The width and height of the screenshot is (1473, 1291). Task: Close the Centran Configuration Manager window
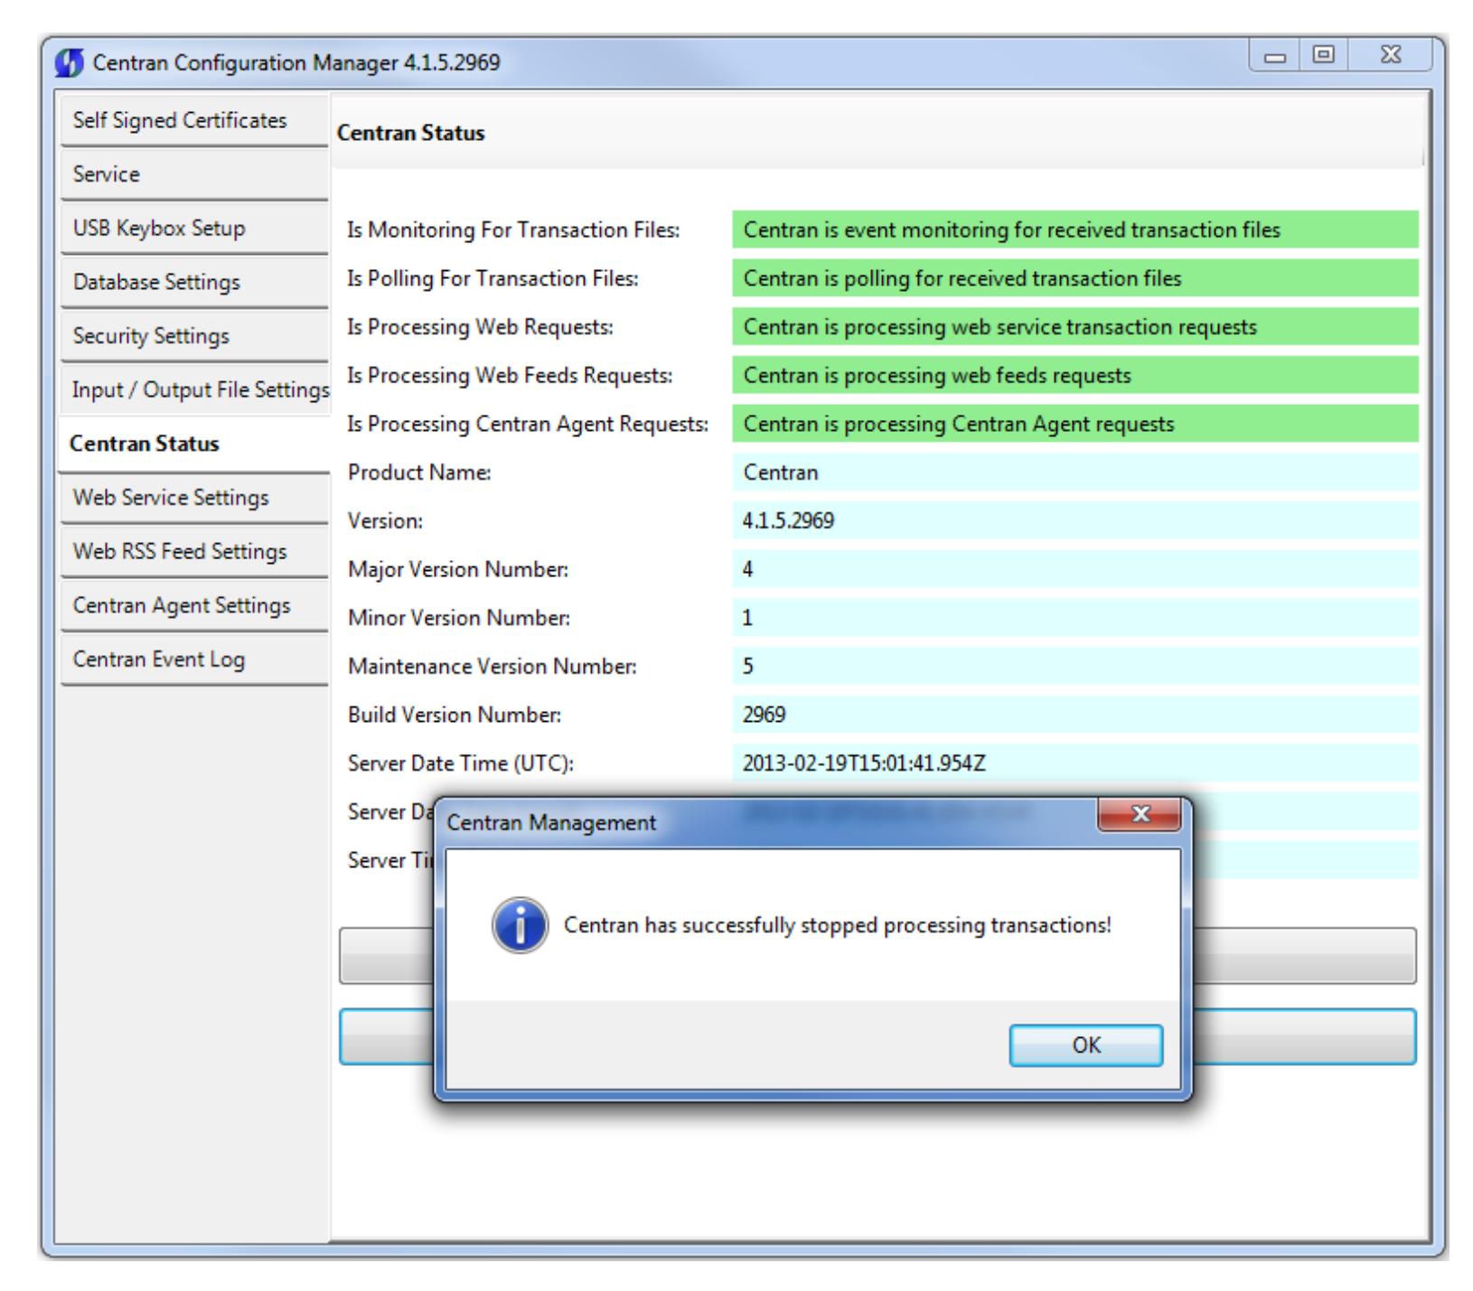tap(1390, 56)
